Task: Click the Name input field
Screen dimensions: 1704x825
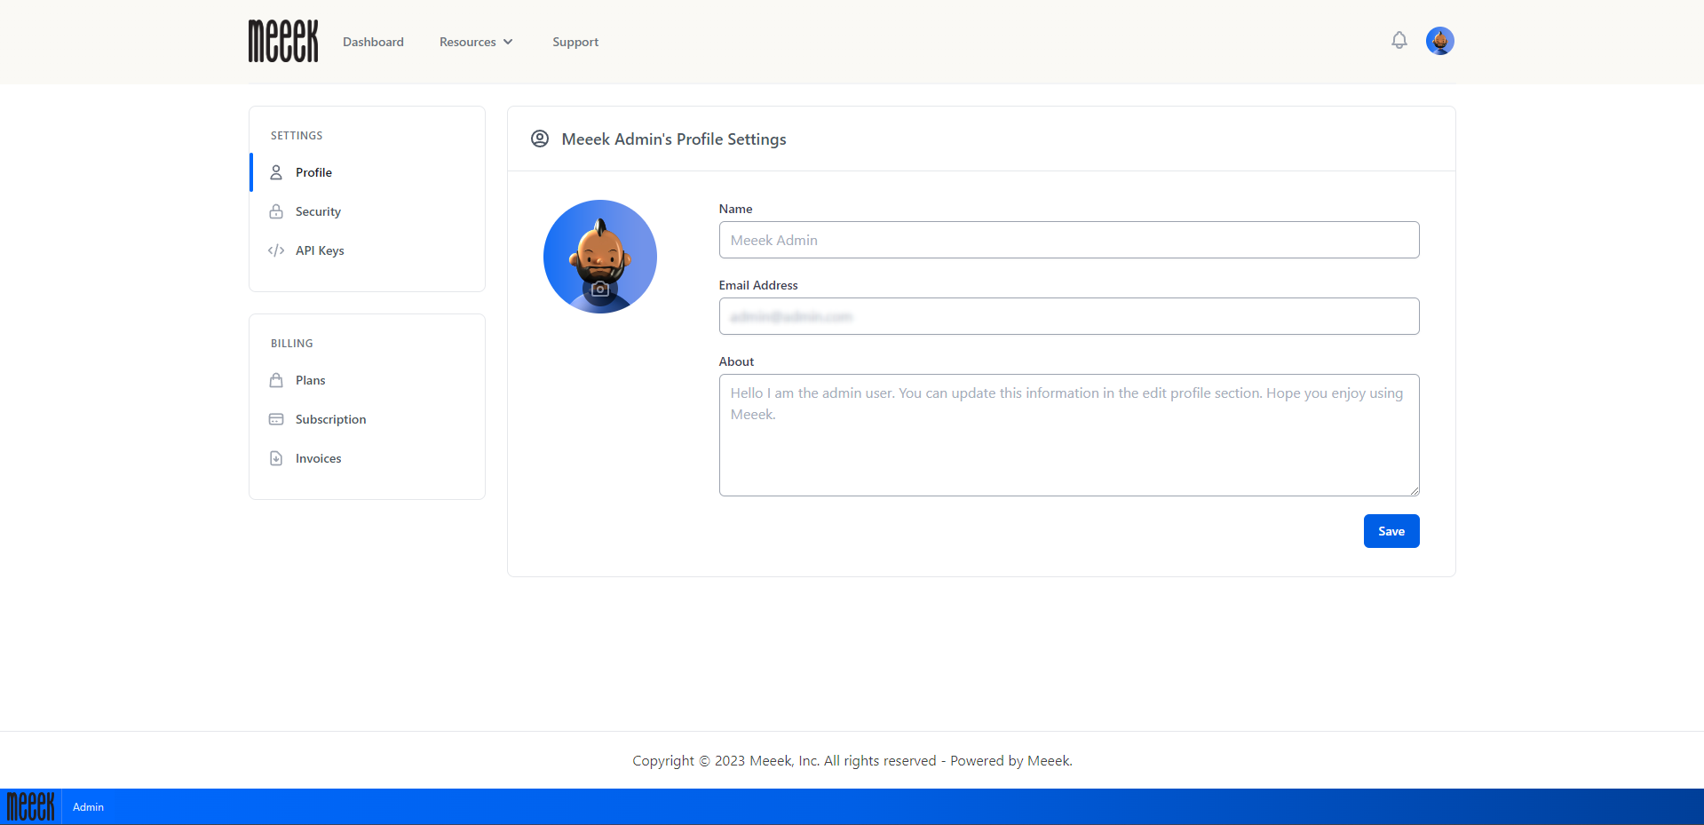Action: pyautogui.click(x=1068, y=240)
